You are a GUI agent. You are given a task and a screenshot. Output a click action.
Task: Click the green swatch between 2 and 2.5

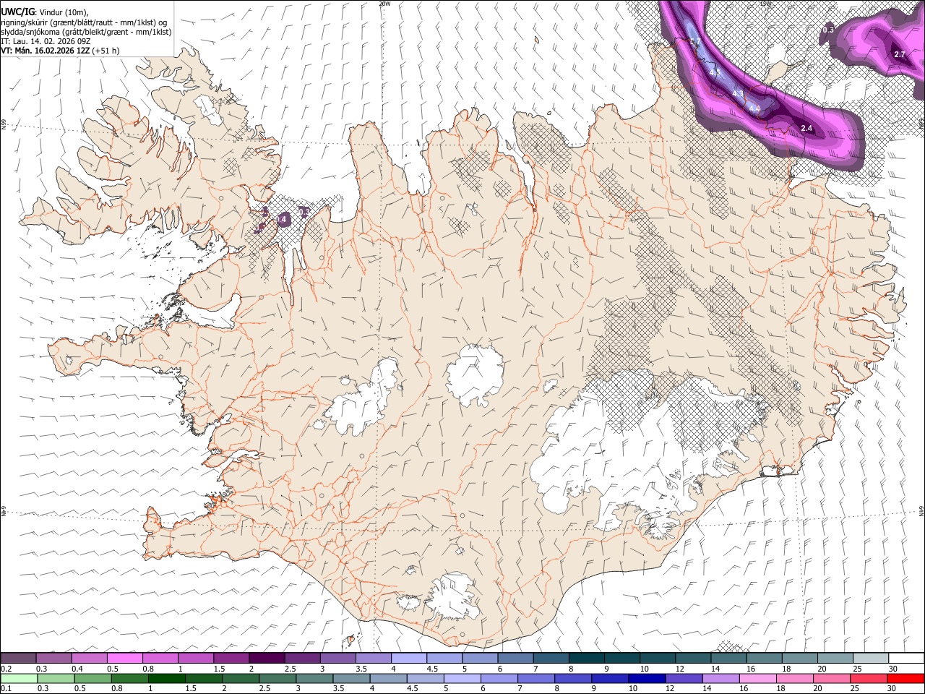(241, 678)
